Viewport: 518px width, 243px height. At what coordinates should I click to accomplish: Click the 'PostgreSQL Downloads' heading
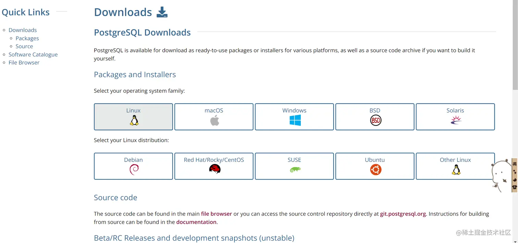142,33
